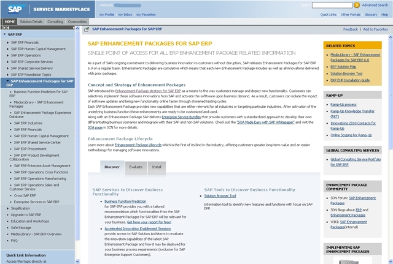Select Safe Passage in navigation tree
The image size is (393, 264).
[x=20, y=227]
